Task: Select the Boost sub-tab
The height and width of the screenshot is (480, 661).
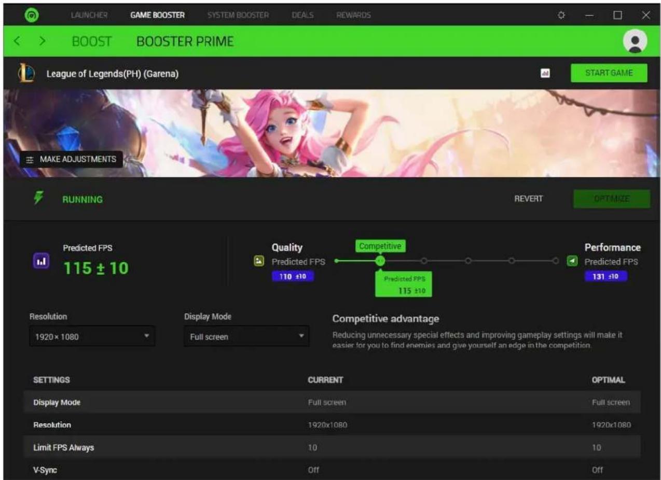Action: tap(92, 41)
